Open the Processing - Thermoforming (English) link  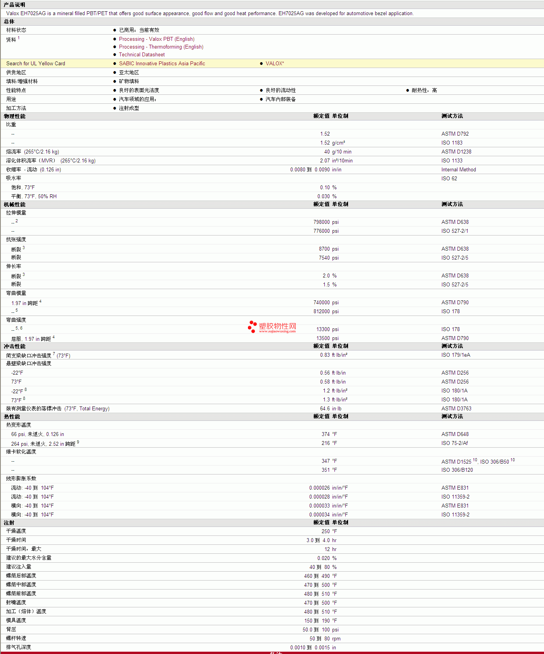point(161,47)
